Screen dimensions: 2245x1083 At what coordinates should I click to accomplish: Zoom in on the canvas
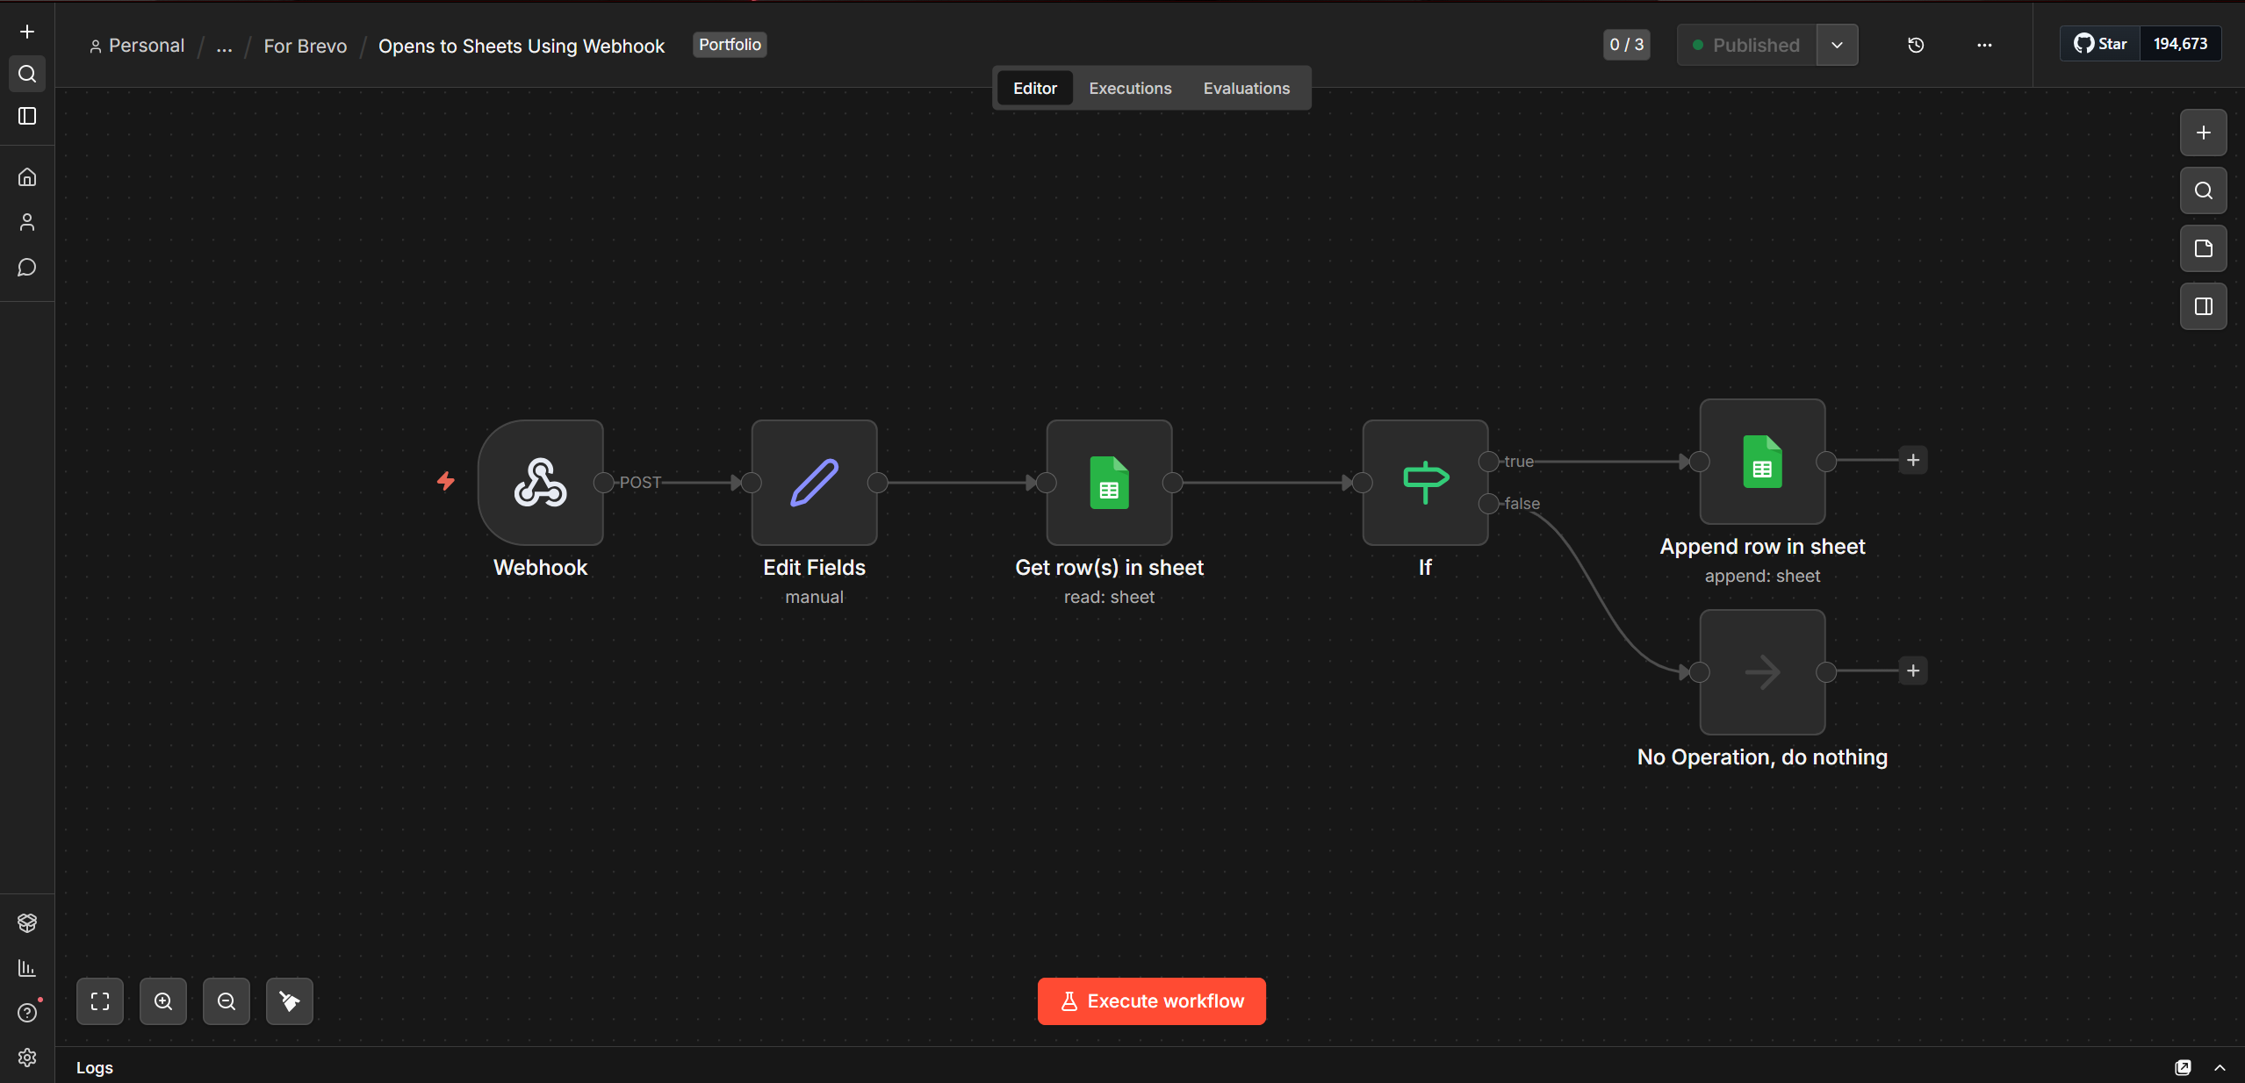pos(163,1001)
